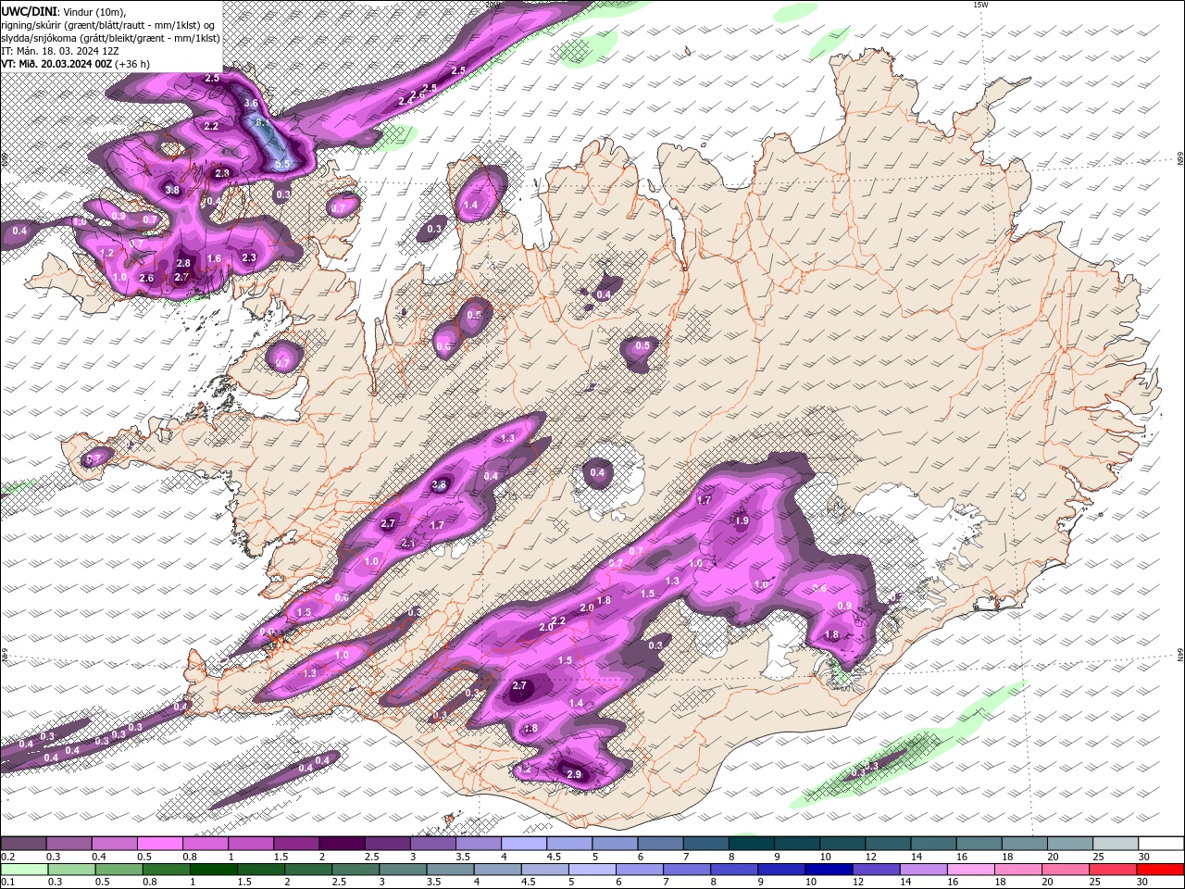Click the 'slydda/snjókoma' legend description line

click(109, 37)
